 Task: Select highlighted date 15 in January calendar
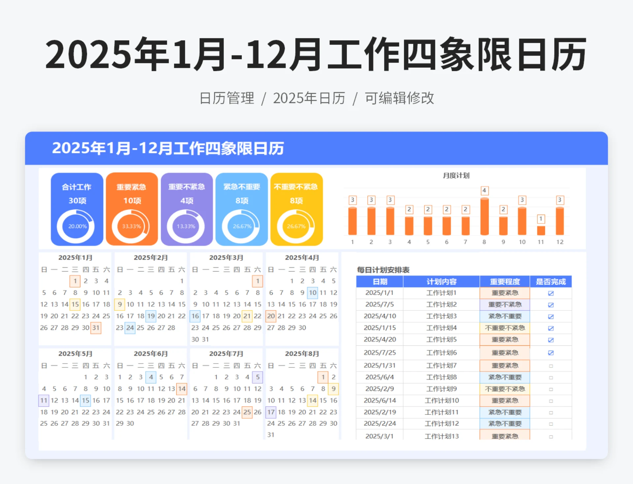(x=75, y=304)
